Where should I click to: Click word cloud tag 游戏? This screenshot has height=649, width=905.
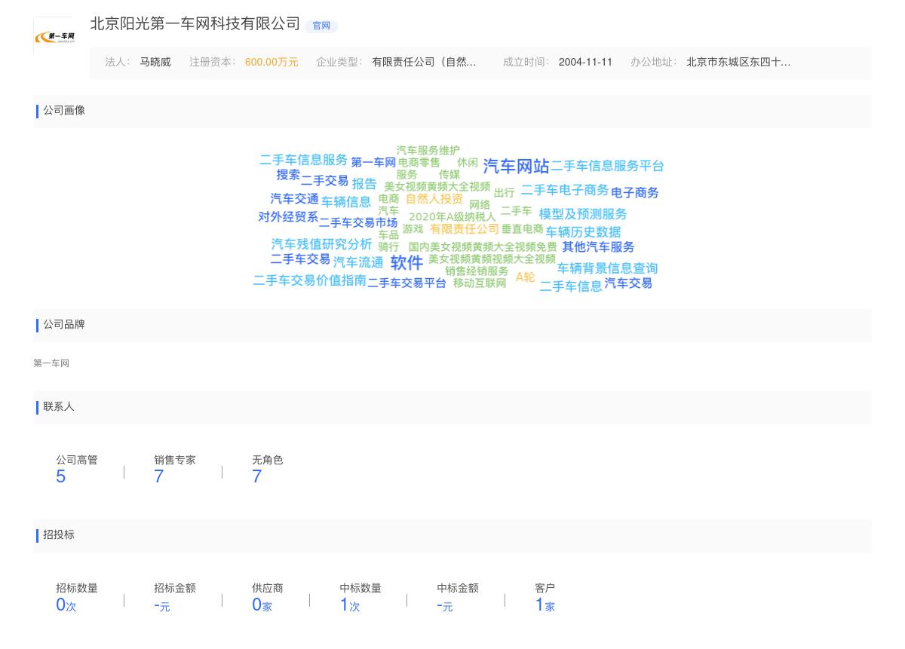413,229
